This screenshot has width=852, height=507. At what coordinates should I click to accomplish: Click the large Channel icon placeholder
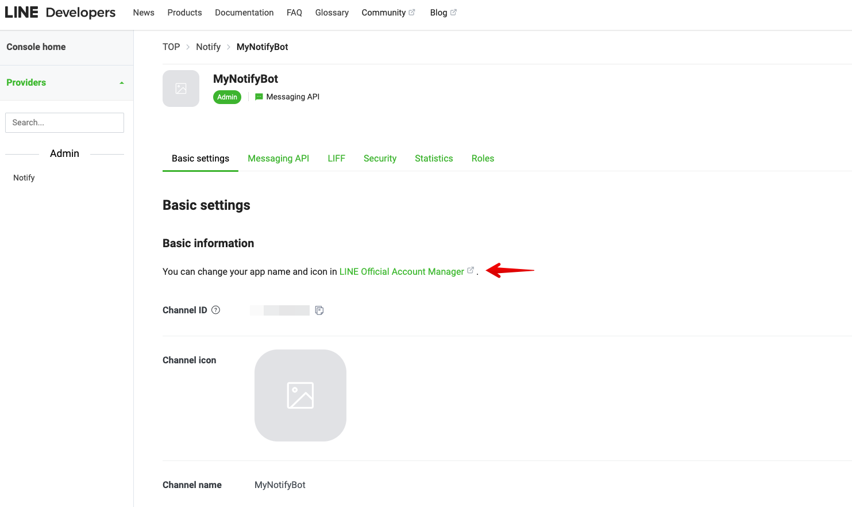point(300,395)
